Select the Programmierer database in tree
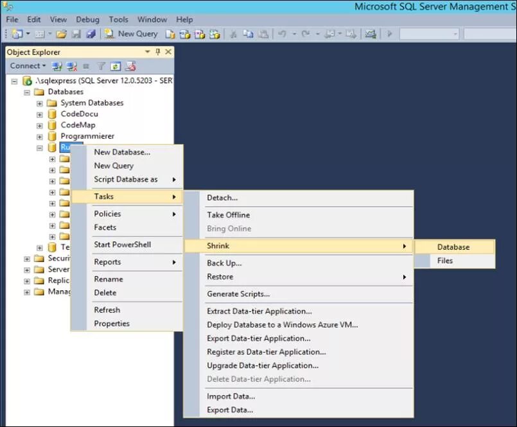Screen dimensions: 517x427 87,136
